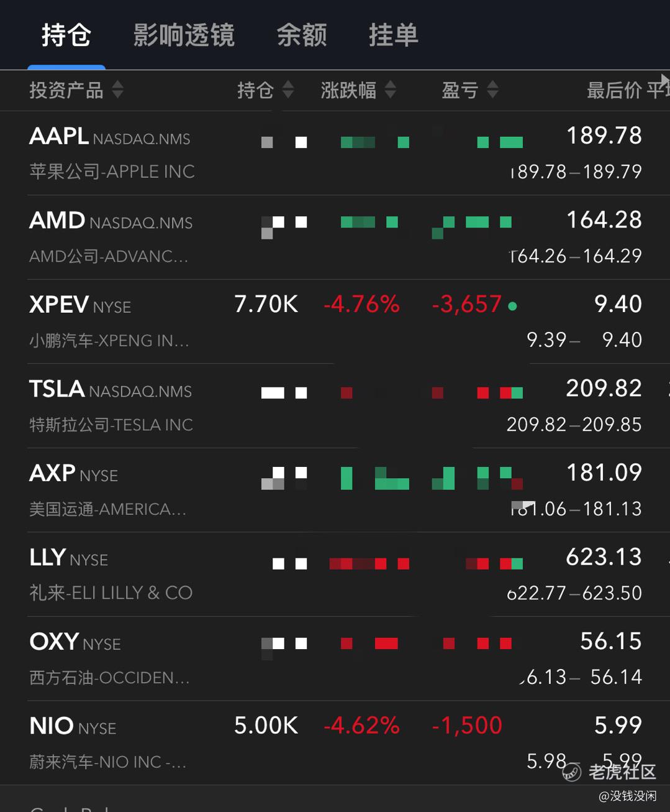Viewport: 670px width, 812px height.
Task: Select the OXY 西方石油 row
Action: click(x=335, y=658)
